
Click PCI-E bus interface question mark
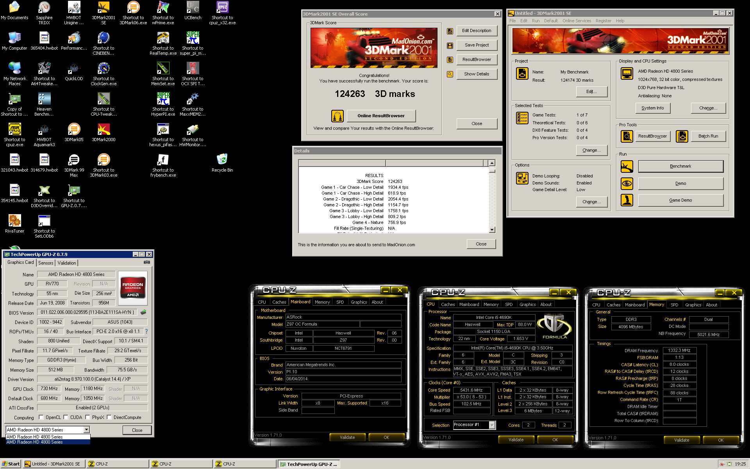tap(146, 331)
